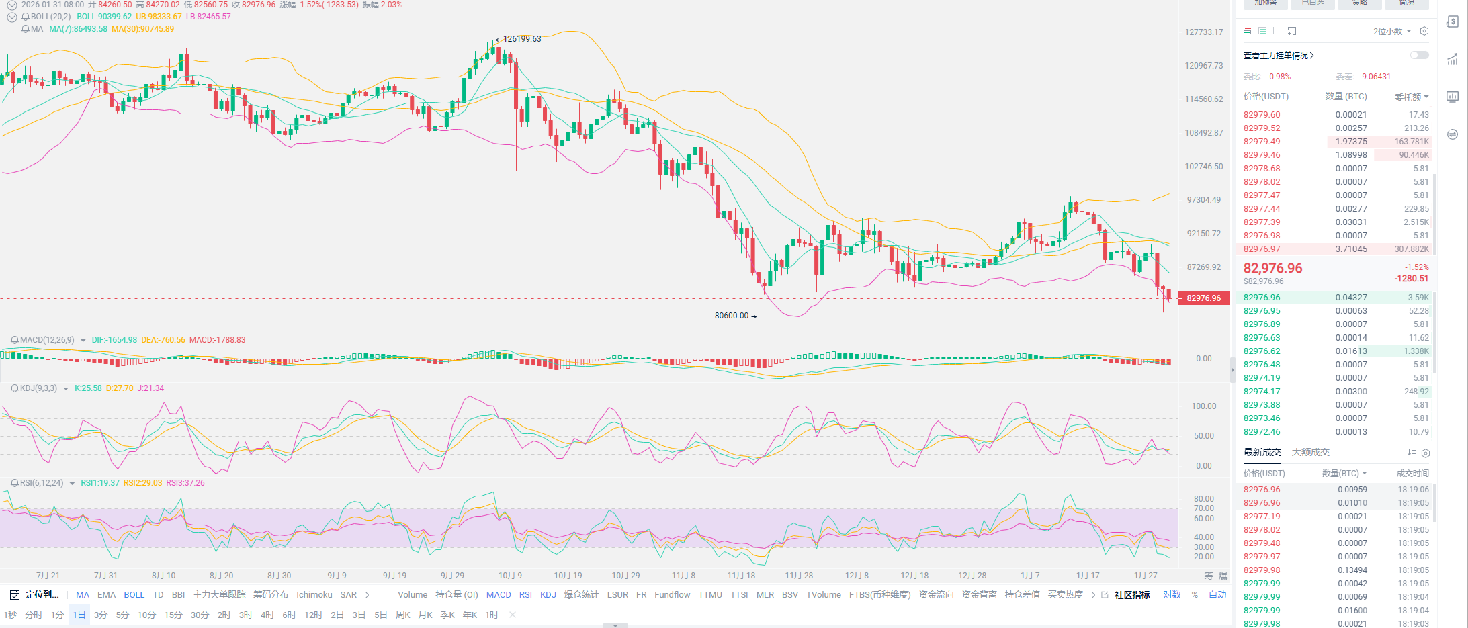Open calendar icon next to 定位到
This screenshot has width=1468, height=628.
coord(14,595)
